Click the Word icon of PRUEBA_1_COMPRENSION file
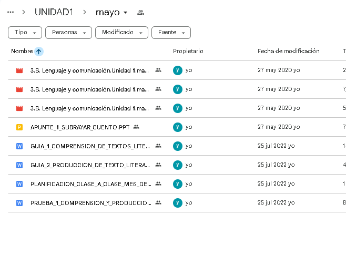The image size is (346, 265). tap(19, 203)
